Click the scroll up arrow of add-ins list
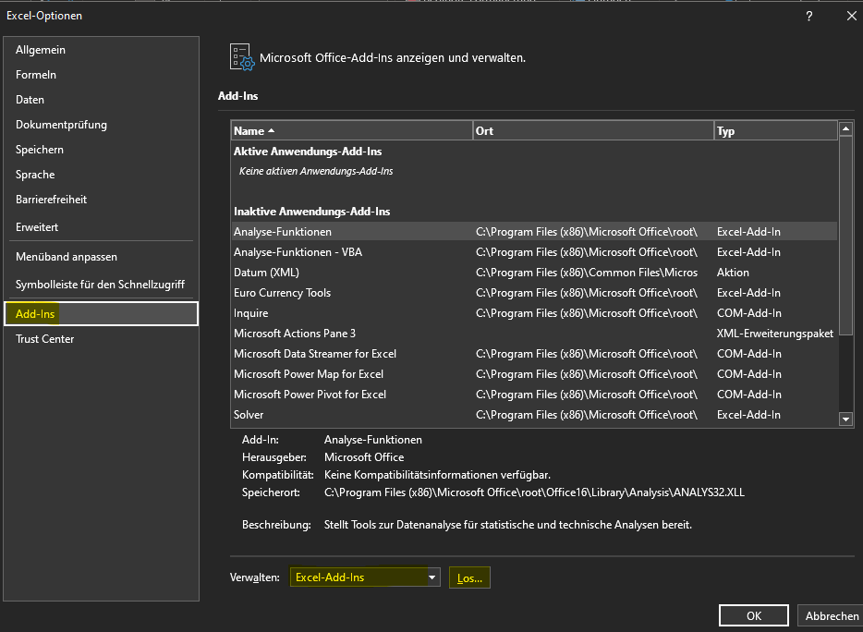 point(846,128)
